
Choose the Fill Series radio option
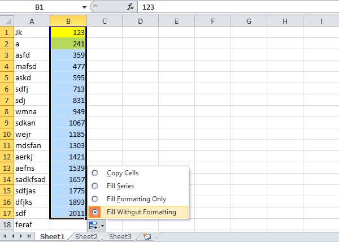tap(95, 186)
